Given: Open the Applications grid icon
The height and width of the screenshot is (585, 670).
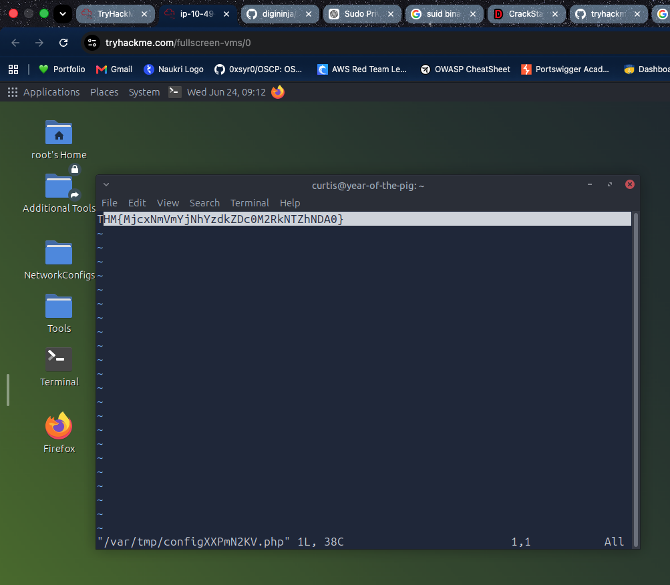Looking at the screenshot, I should click(x=13, y=92).
